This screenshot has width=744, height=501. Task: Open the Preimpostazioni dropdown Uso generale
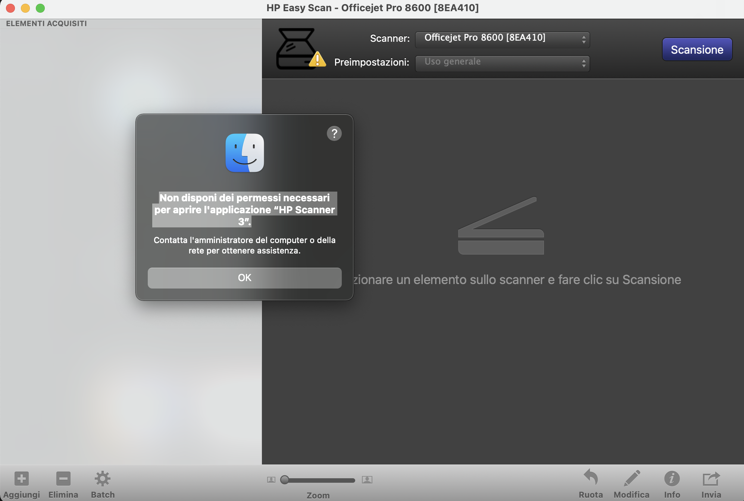[x=502, y=63]
